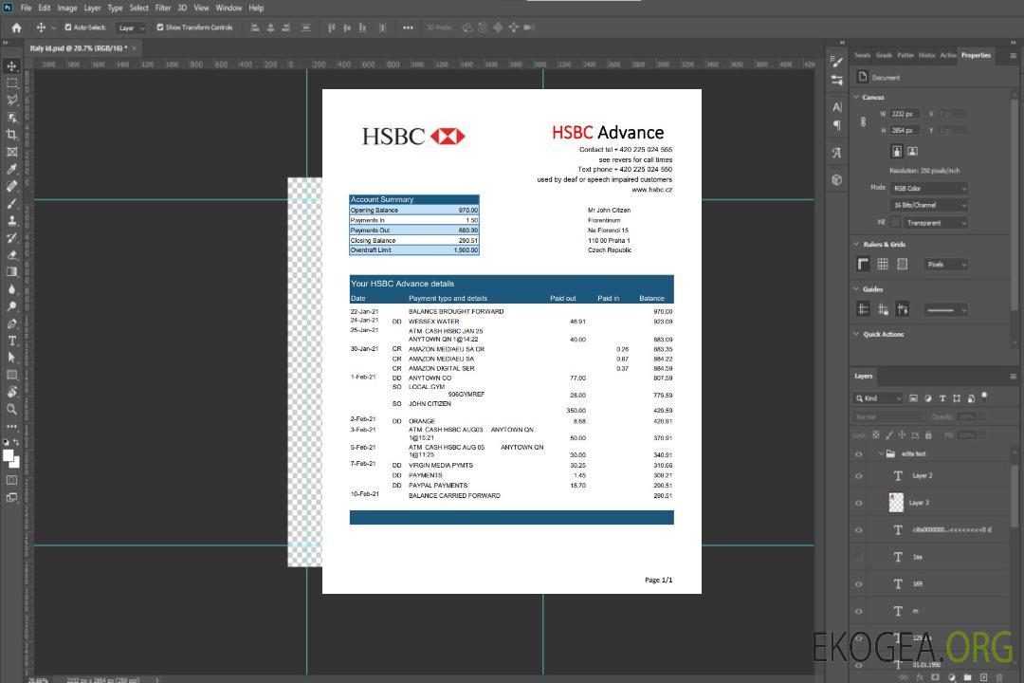Screen dimensions: 1024x683
Task: Hide the 'm' text layer
Action: [x=859, y=612]
